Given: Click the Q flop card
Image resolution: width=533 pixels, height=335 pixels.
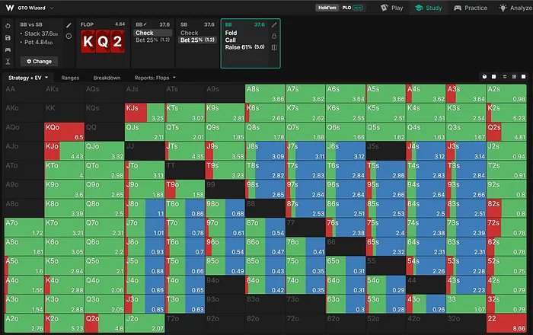Looking at the screenshot, I should 103,41.
